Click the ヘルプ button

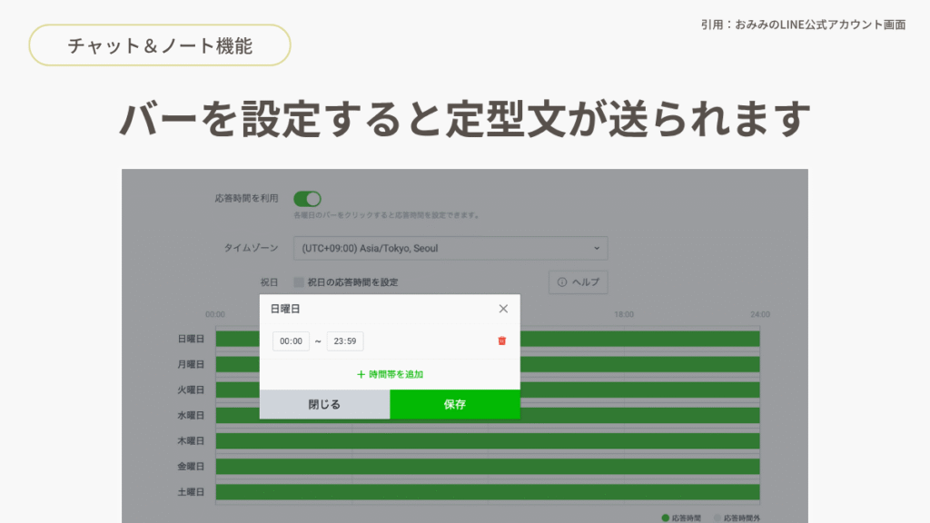tap(578, 282)
